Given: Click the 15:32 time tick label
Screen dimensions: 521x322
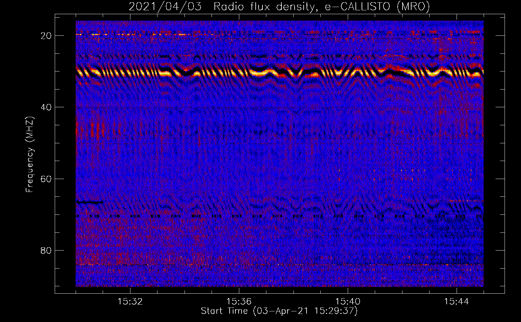Looking at the screenshot, I should (x=130, y=302).
